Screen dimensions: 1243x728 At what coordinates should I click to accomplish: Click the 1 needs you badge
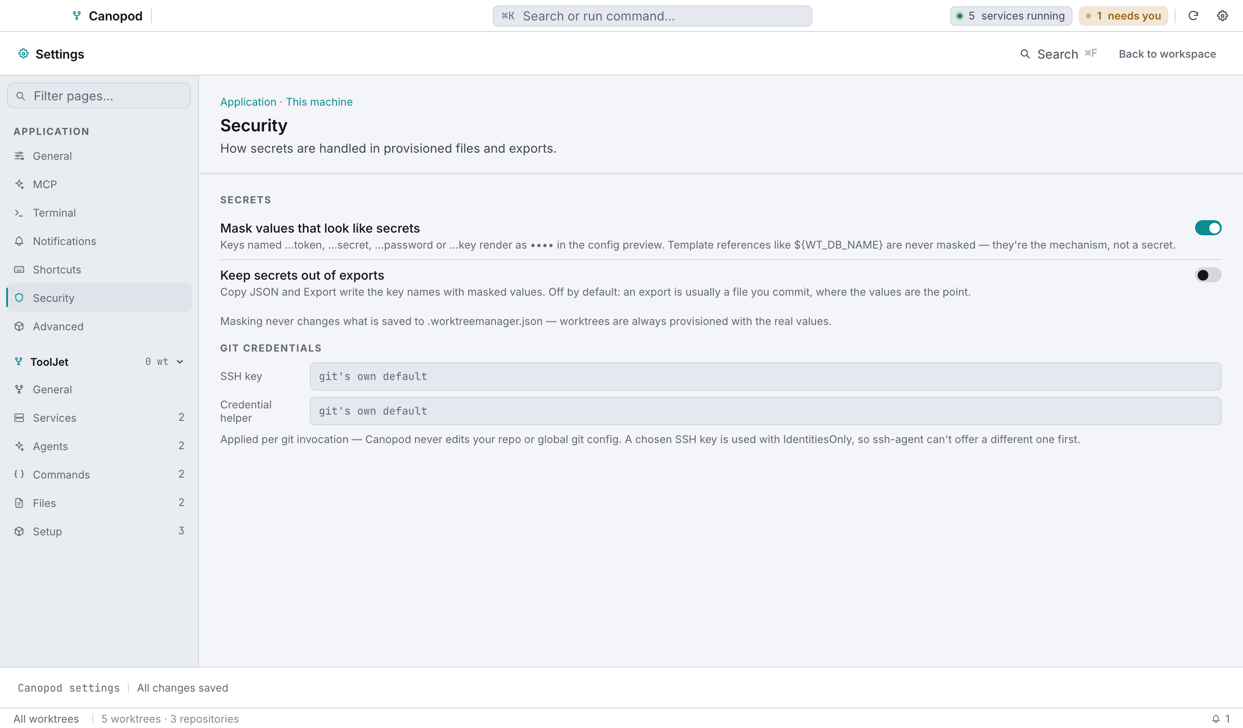1123,16
